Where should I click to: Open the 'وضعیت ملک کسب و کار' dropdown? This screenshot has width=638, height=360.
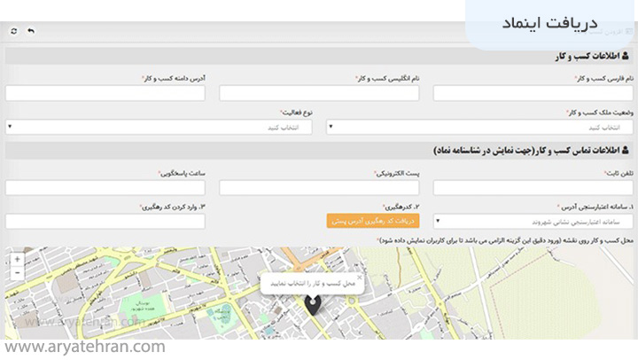[x=479, y=127]
